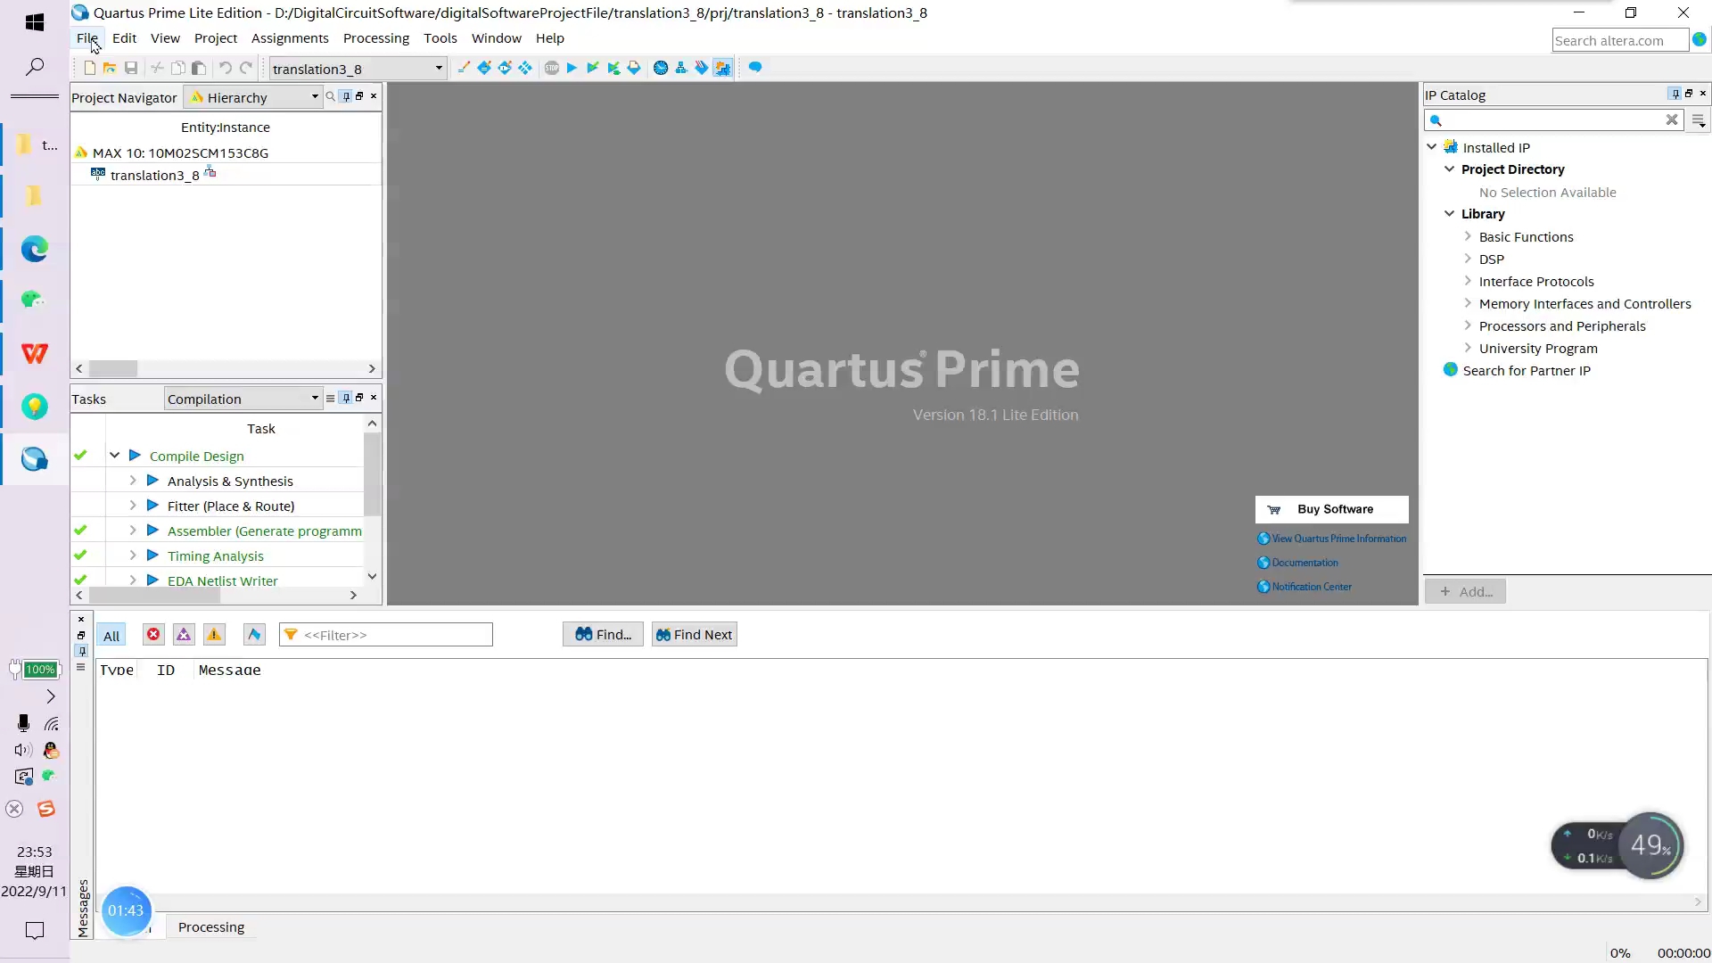This screenshot has width=1712, height=963.
Task: Click the IP Catalog search field
Action: [1553, 119]
